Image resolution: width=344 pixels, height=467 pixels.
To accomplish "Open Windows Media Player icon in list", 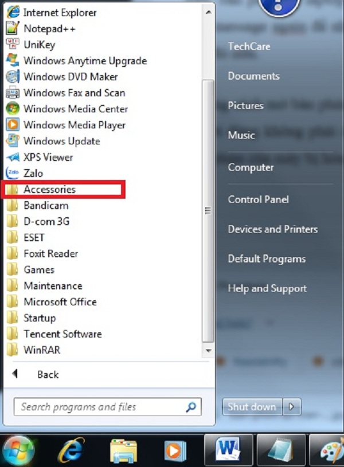I will click(x=13, y=124).
